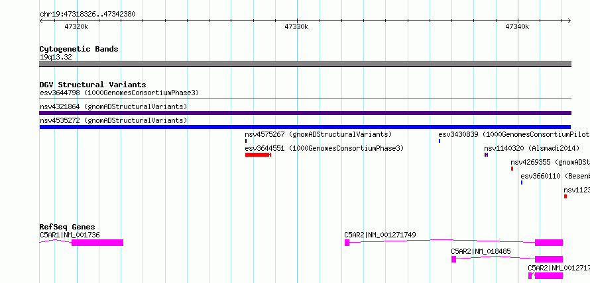The height and width of the screenshot is (283, 590).
Task: Select the purple nsv4321864 variant bar
Action: click(305, 113)
